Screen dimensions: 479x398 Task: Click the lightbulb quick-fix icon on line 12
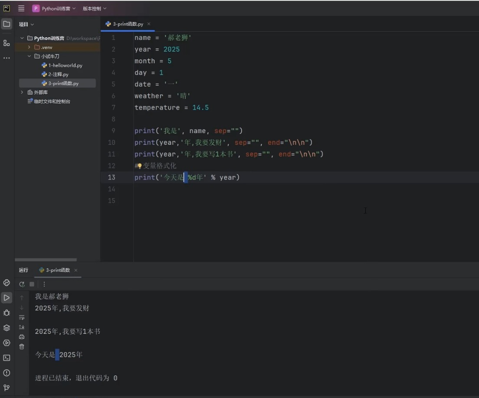[x=140, y=166]
